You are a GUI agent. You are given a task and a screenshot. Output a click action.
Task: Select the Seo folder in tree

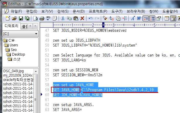14,50
